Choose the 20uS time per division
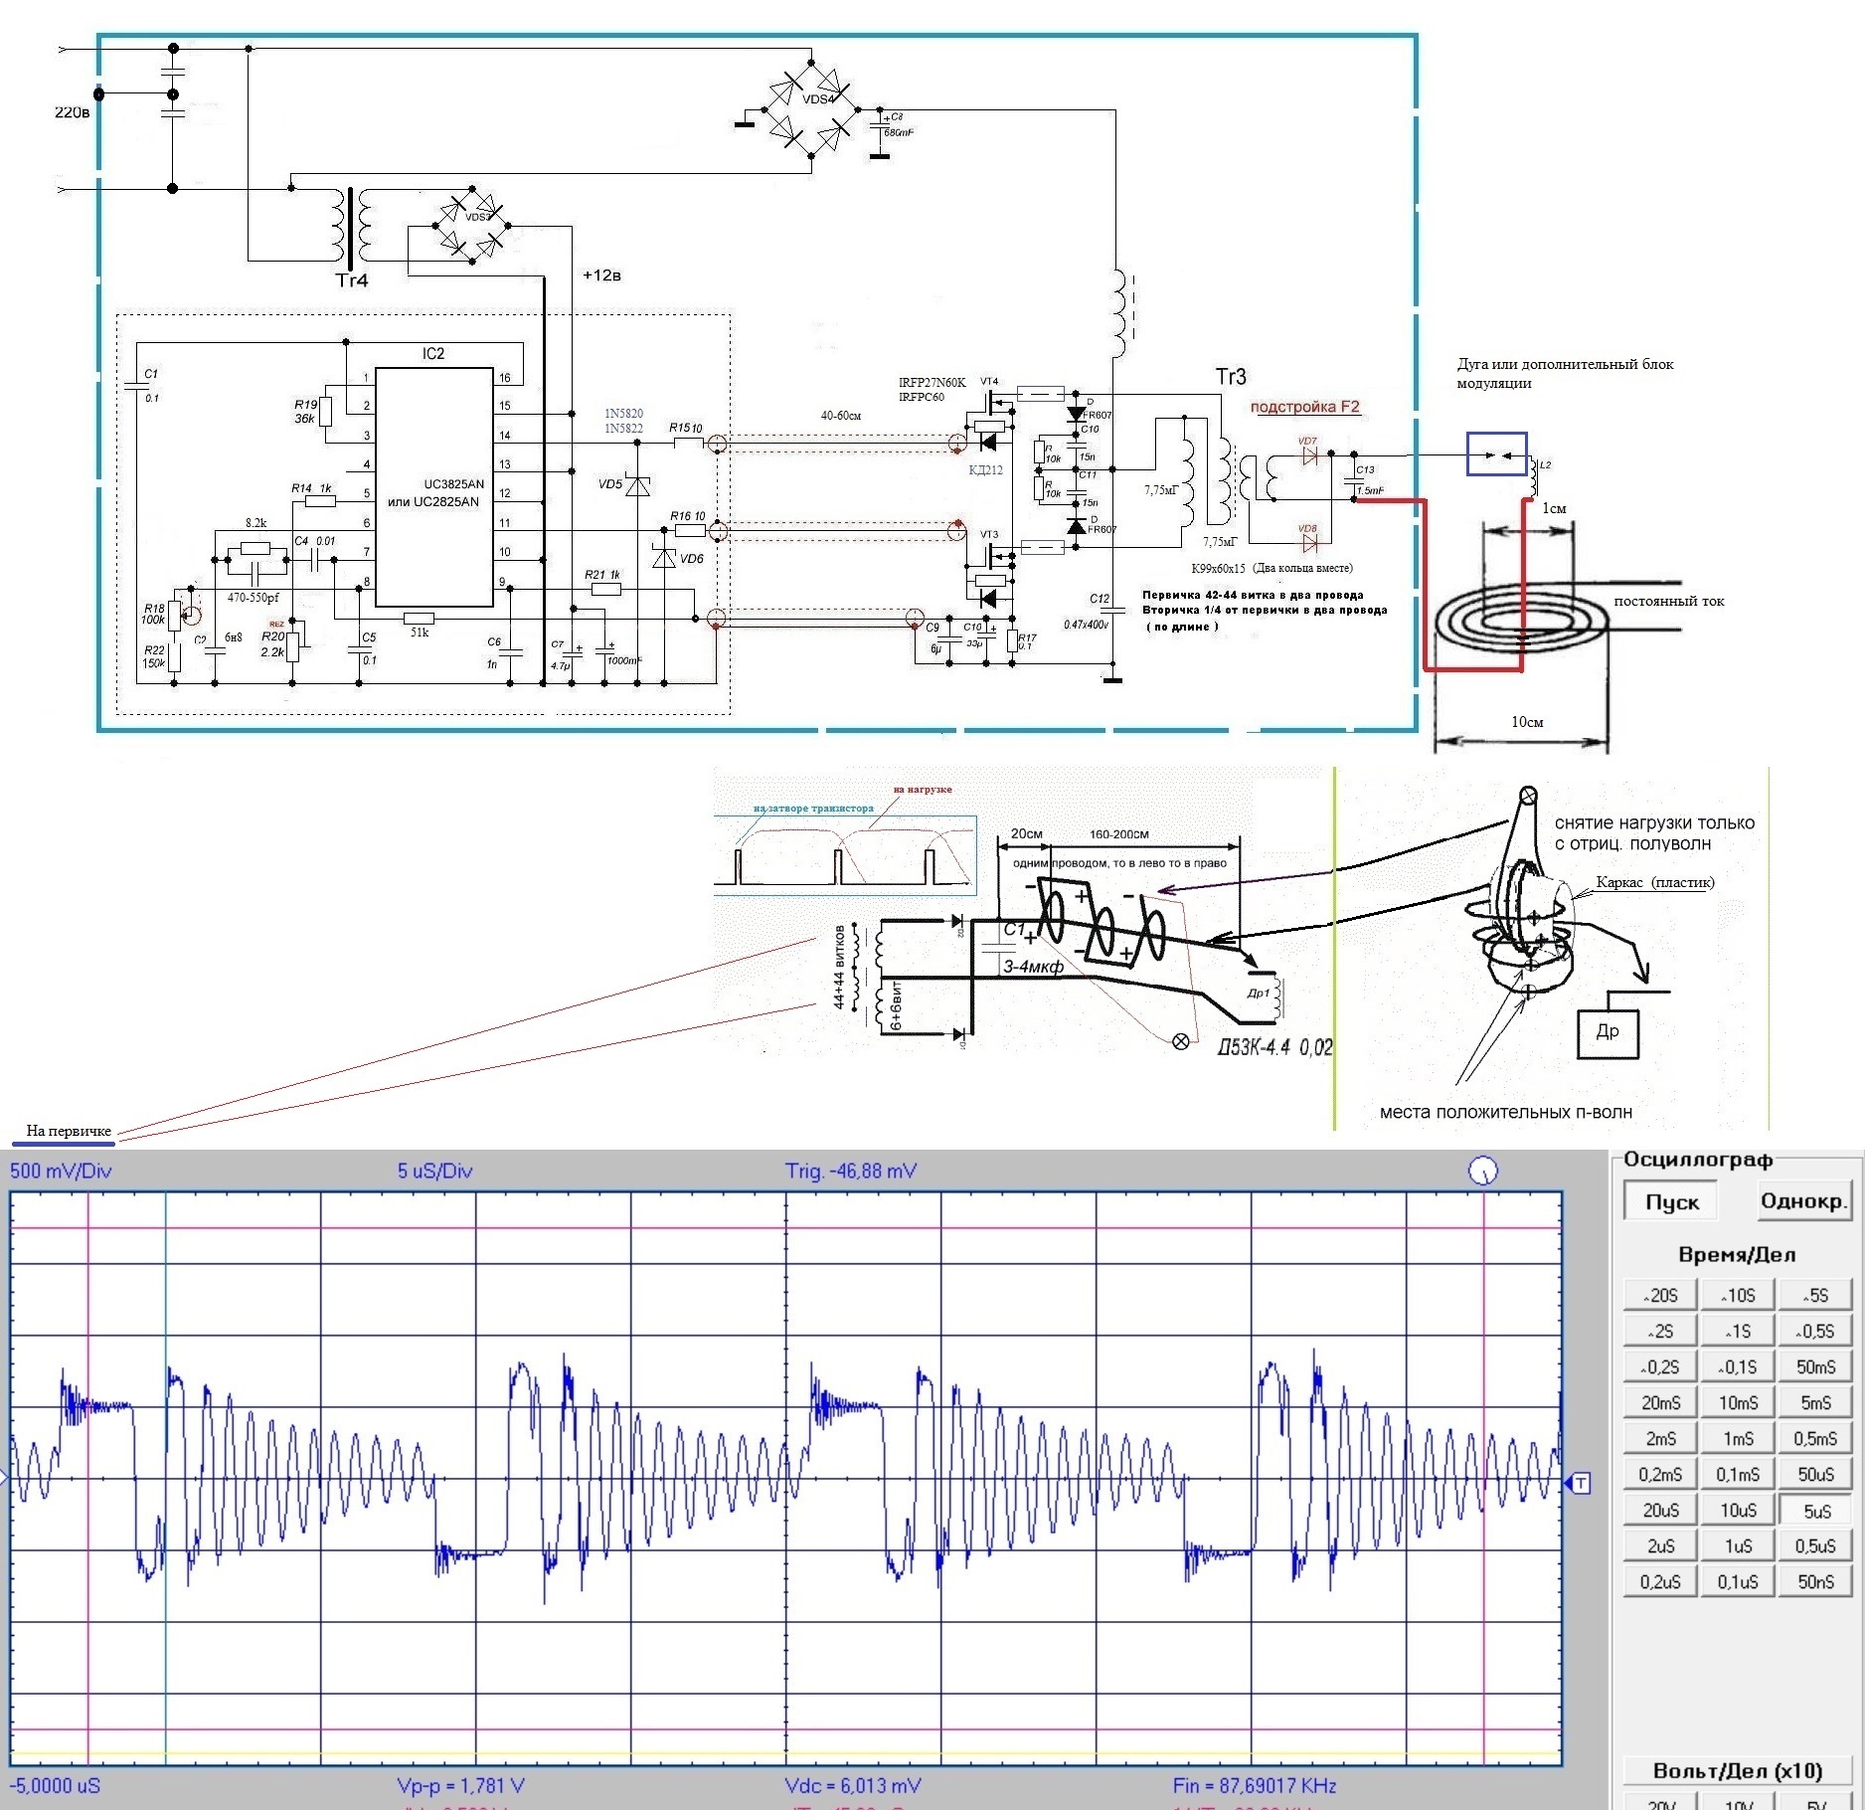This screenshot has width=1865, height=1810. [x=1660, y=1511]
